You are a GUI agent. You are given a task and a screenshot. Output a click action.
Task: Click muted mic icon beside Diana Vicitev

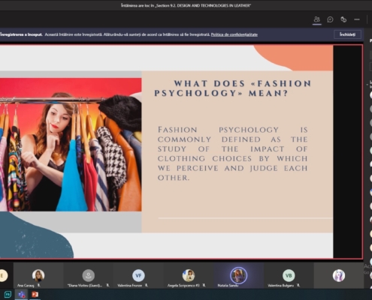(x=107, y=285)
